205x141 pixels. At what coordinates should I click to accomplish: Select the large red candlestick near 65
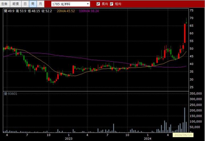pyautogui.click(x=184, y=33)
